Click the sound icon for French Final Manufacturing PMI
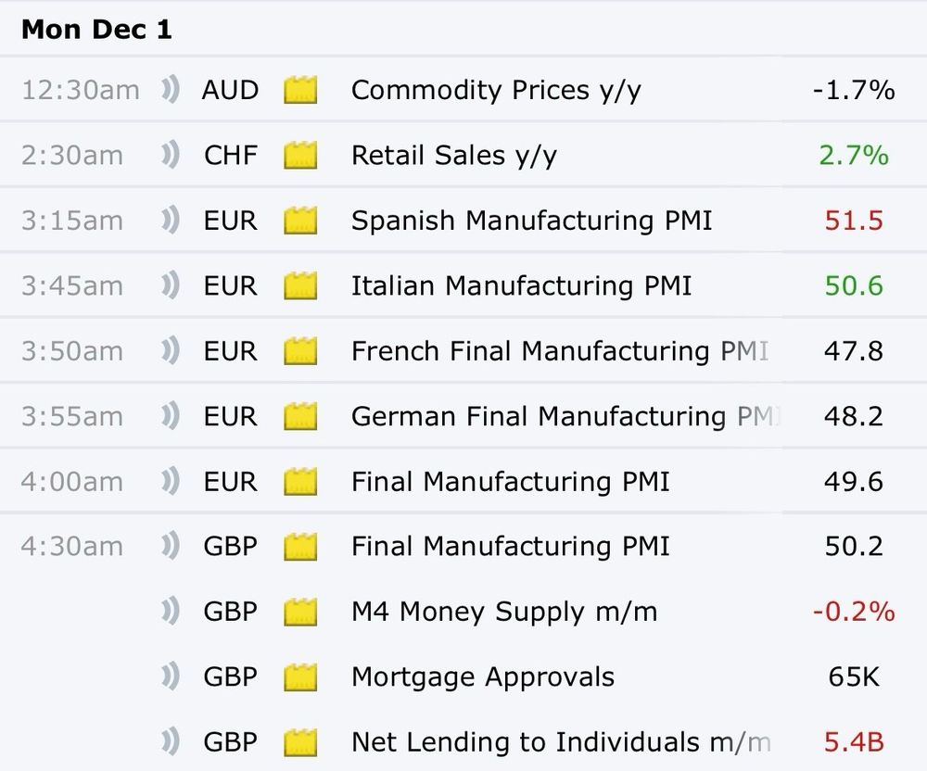 170,351
